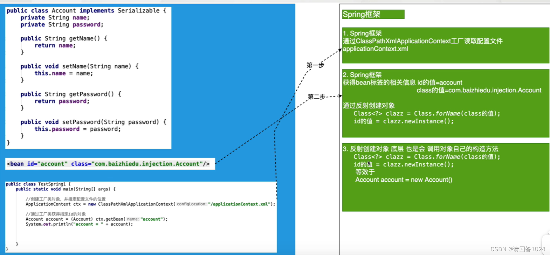The width and height of the screenshot is (550, 255).
Task: Click 'Account account = new Account()' text
Action: (x=404, y=180)
